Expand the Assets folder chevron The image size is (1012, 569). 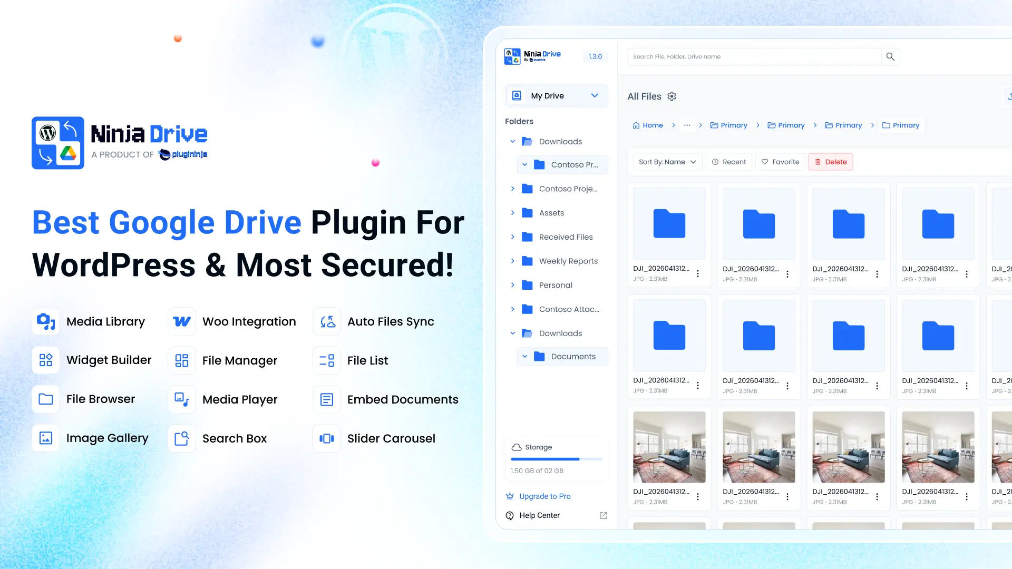(513, 213)
